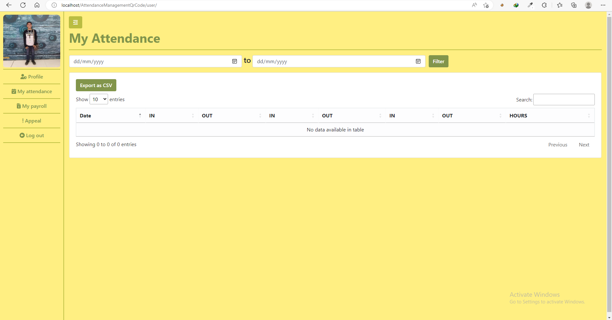612x320 pixels.
Task: Open calendar picker of the start date field
Action: coord(235,61)
